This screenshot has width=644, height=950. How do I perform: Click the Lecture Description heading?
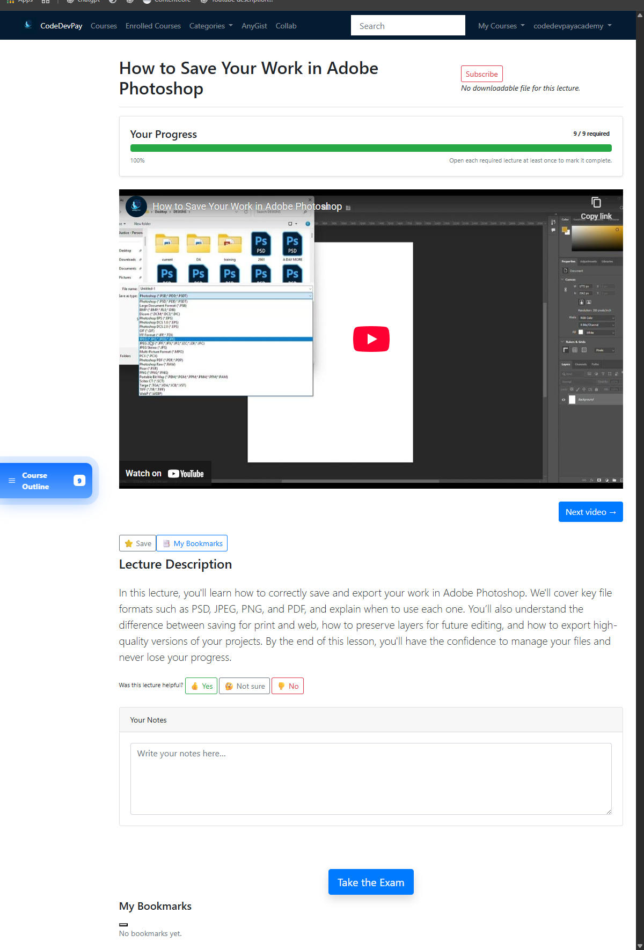coord(175,564)
